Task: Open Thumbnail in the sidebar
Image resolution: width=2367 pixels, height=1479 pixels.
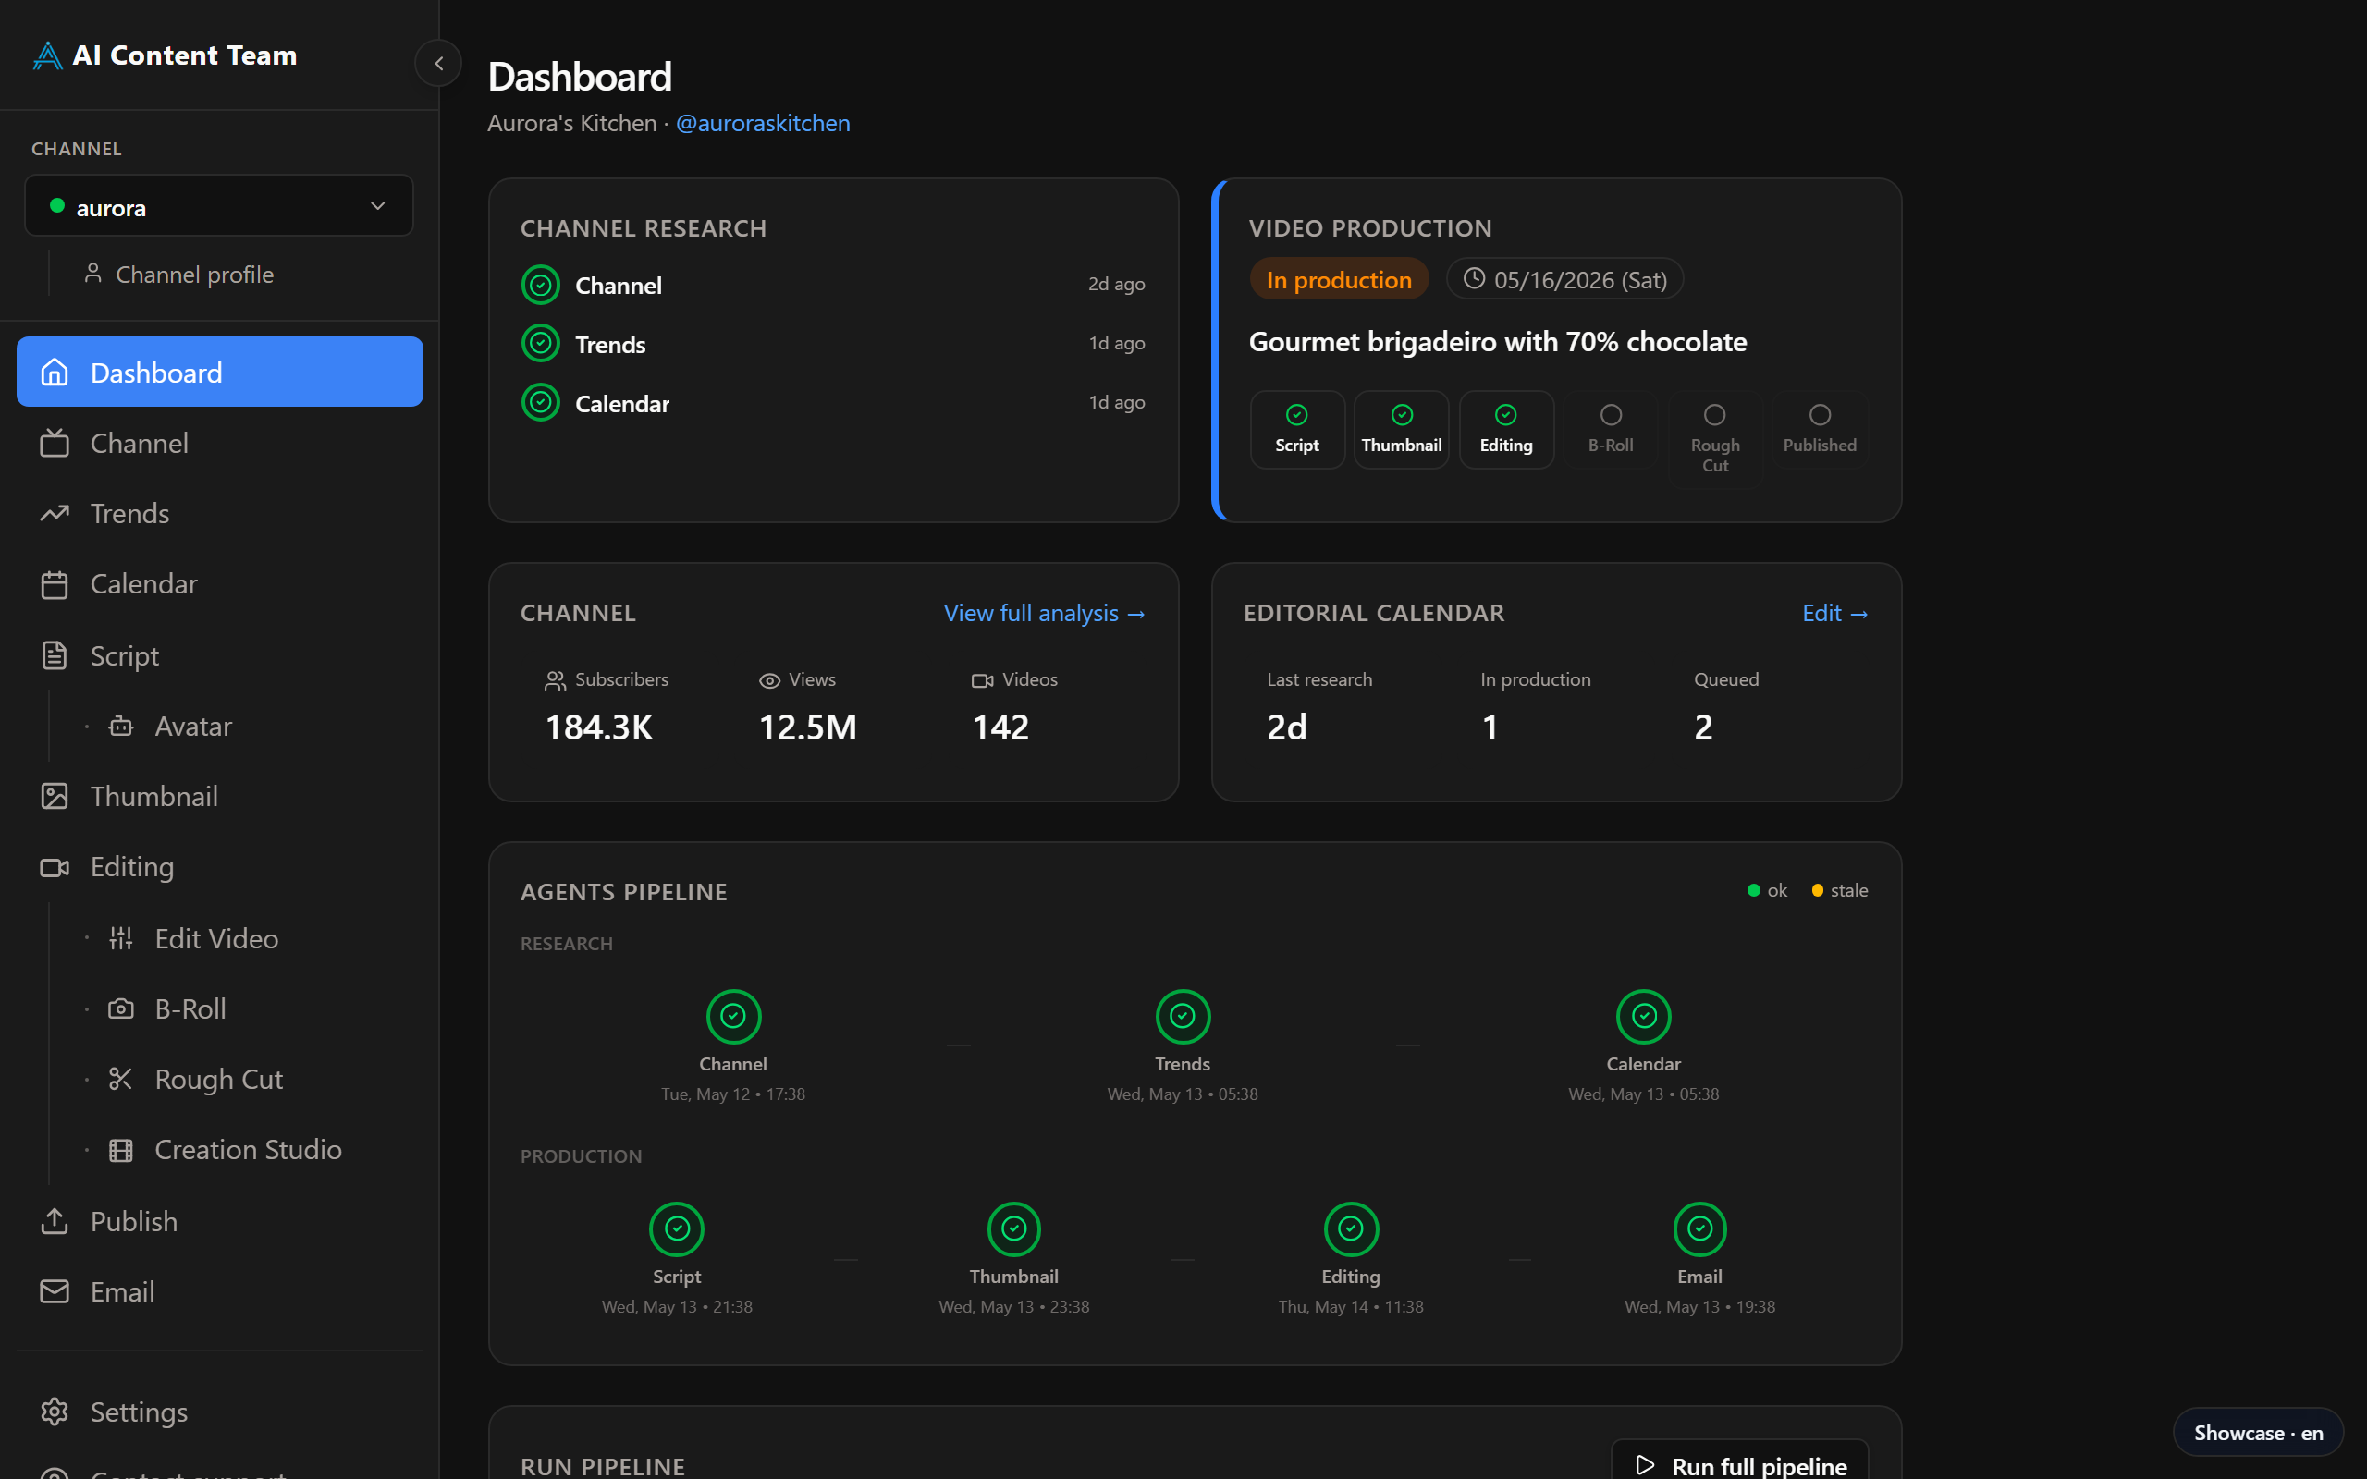Action: click(x=220, y=796)
